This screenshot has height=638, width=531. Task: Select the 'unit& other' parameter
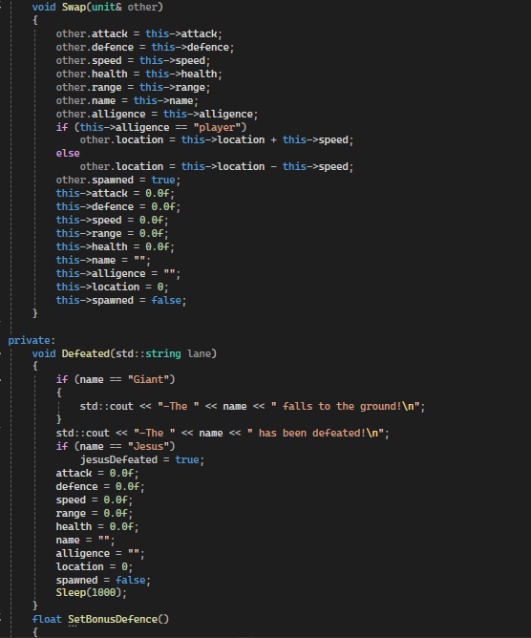pyautogui.click(x=125, y=7)
